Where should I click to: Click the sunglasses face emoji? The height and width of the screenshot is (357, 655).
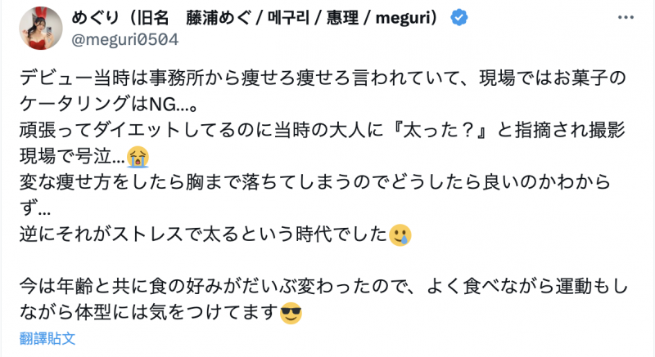[291, 314]
